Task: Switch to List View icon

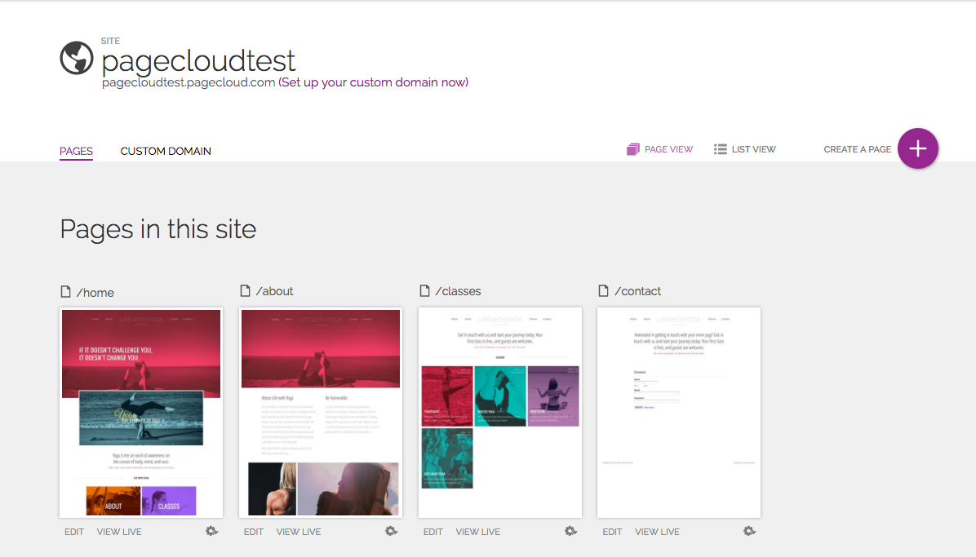Action: point(721,149)
